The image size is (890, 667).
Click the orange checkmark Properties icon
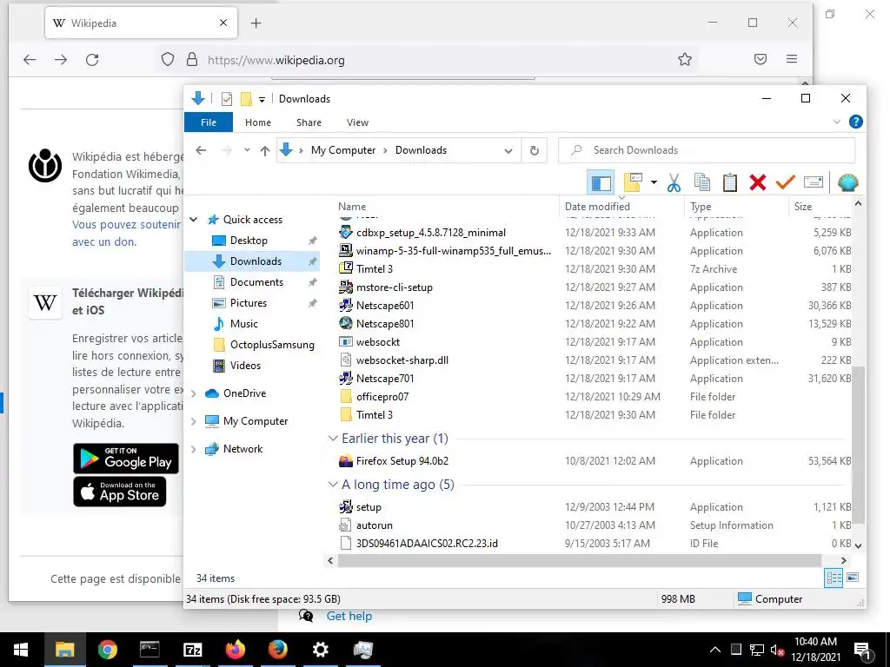point(786,182)
